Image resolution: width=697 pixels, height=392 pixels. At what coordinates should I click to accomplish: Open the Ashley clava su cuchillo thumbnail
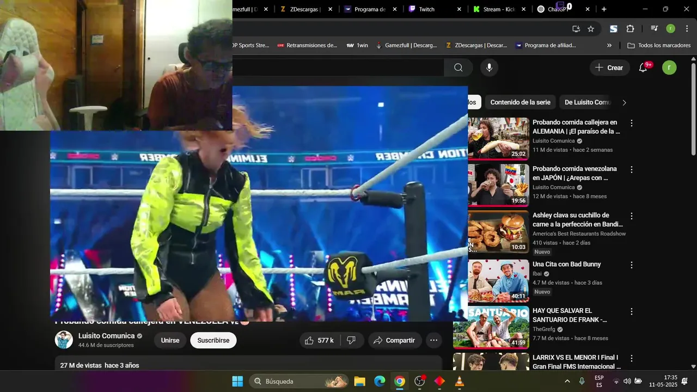pos(498,231)
